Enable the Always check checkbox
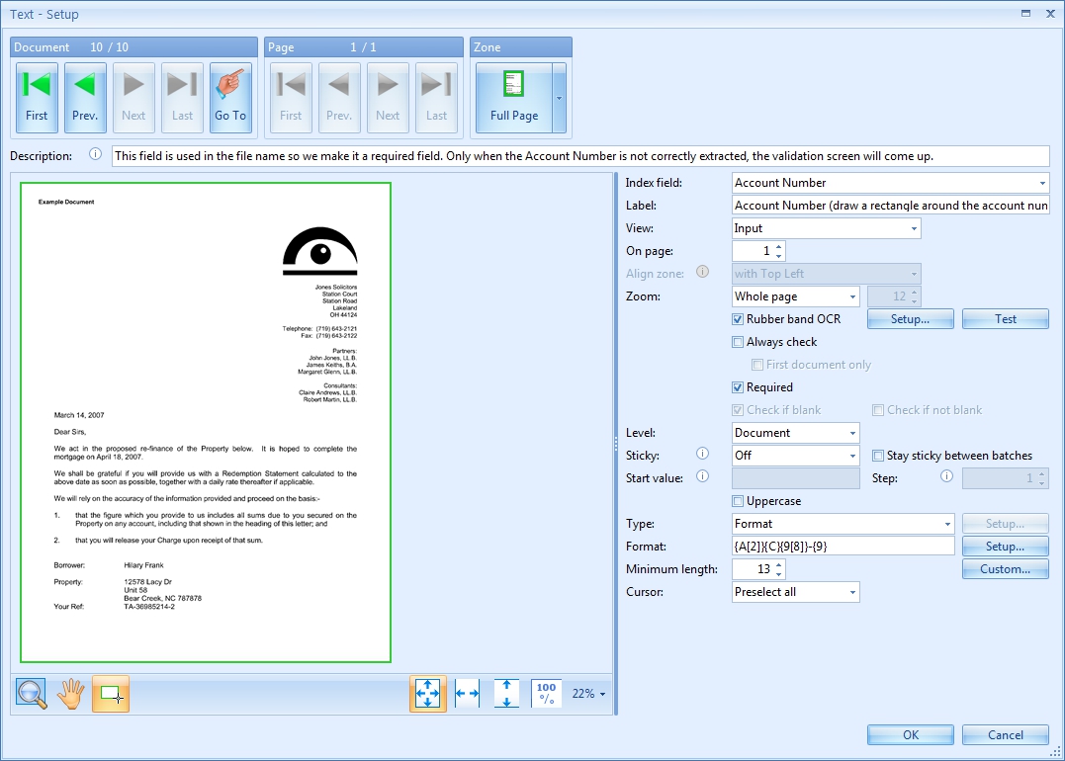Screen dimensions: 1065x761 738,342
